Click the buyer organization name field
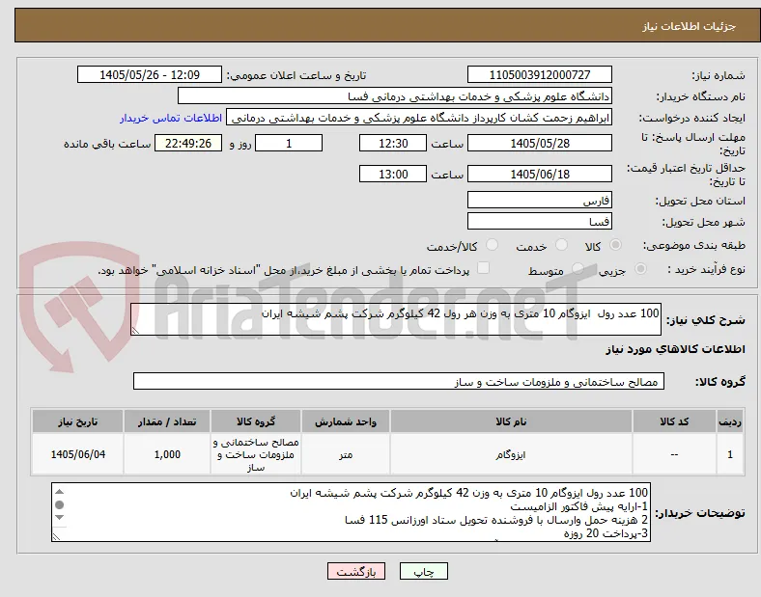761x597 pixels. (x=395, y=95)
